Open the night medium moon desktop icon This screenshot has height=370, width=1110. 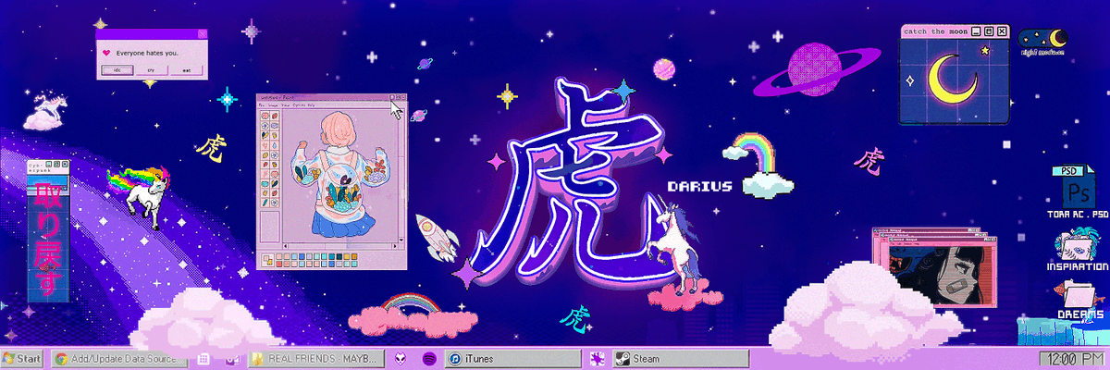1042,41
